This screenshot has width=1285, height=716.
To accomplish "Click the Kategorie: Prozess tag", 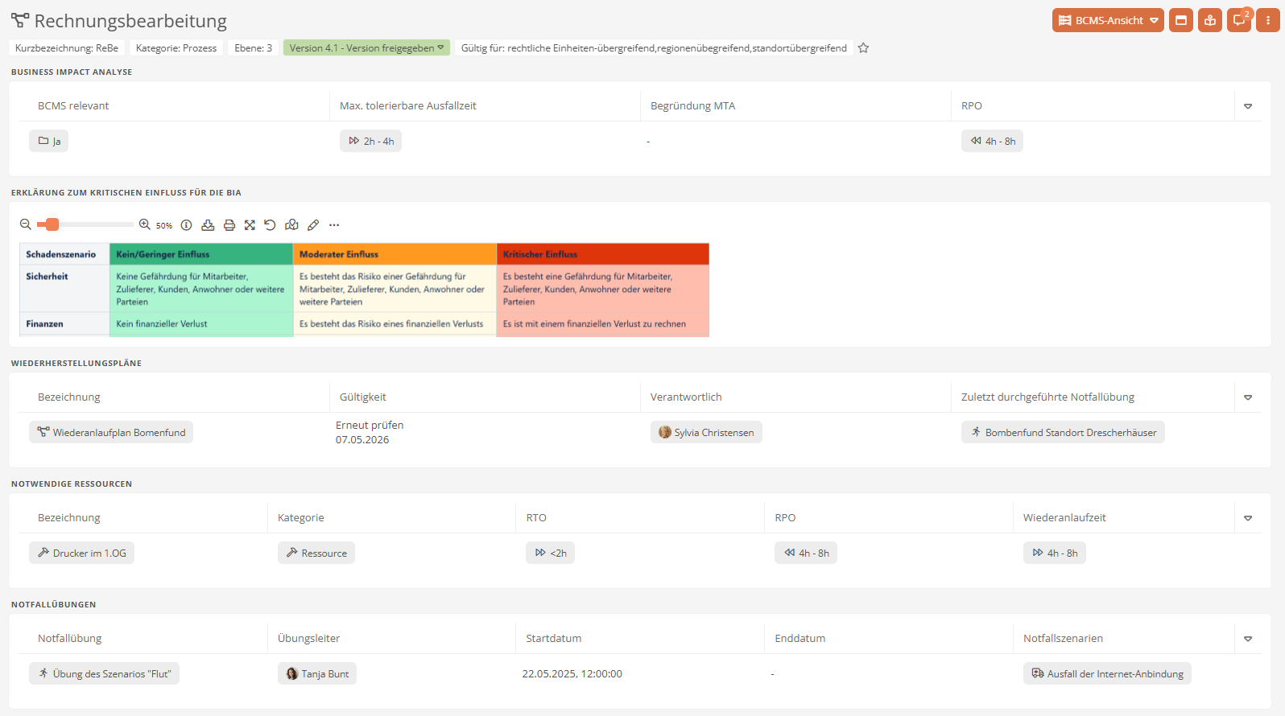I will (176, 48).
